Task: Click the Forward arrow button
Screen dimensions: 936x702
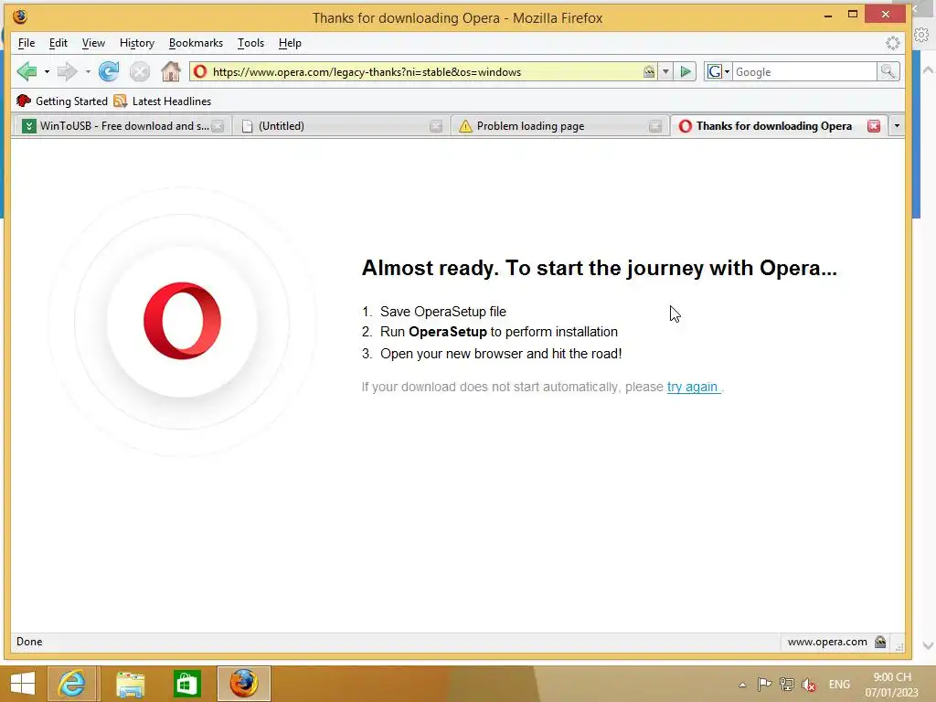Action: click(67, 71)
